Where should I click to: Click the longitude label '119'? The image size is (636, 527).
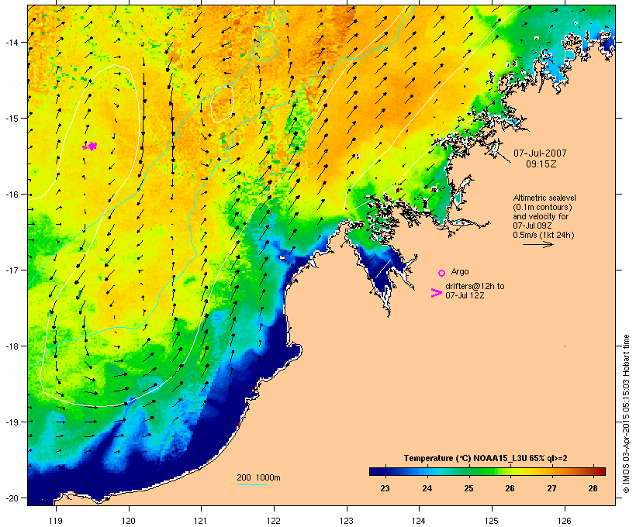point(56,521)
